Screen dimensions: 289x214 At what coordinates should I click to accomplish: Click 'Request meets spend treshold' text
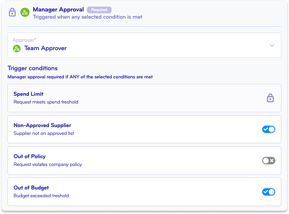coord(46,102)
